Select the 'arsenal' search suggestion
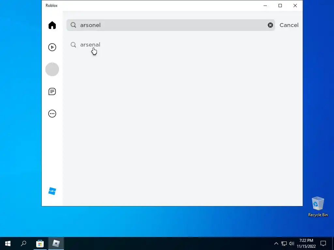 (90, 45)
